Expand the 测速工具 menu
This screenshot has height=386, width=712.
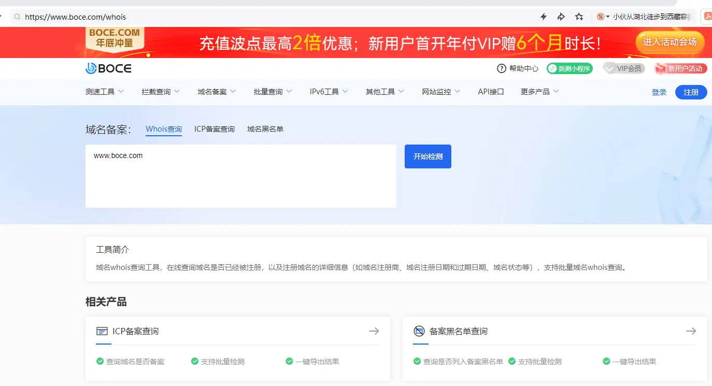(105, 92)
